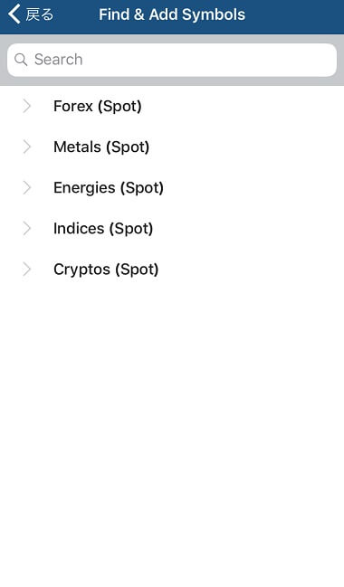Viewport: 344px width, 587px height.
Task: Tap the Search placeholder text
Action: tap(59, 60)
